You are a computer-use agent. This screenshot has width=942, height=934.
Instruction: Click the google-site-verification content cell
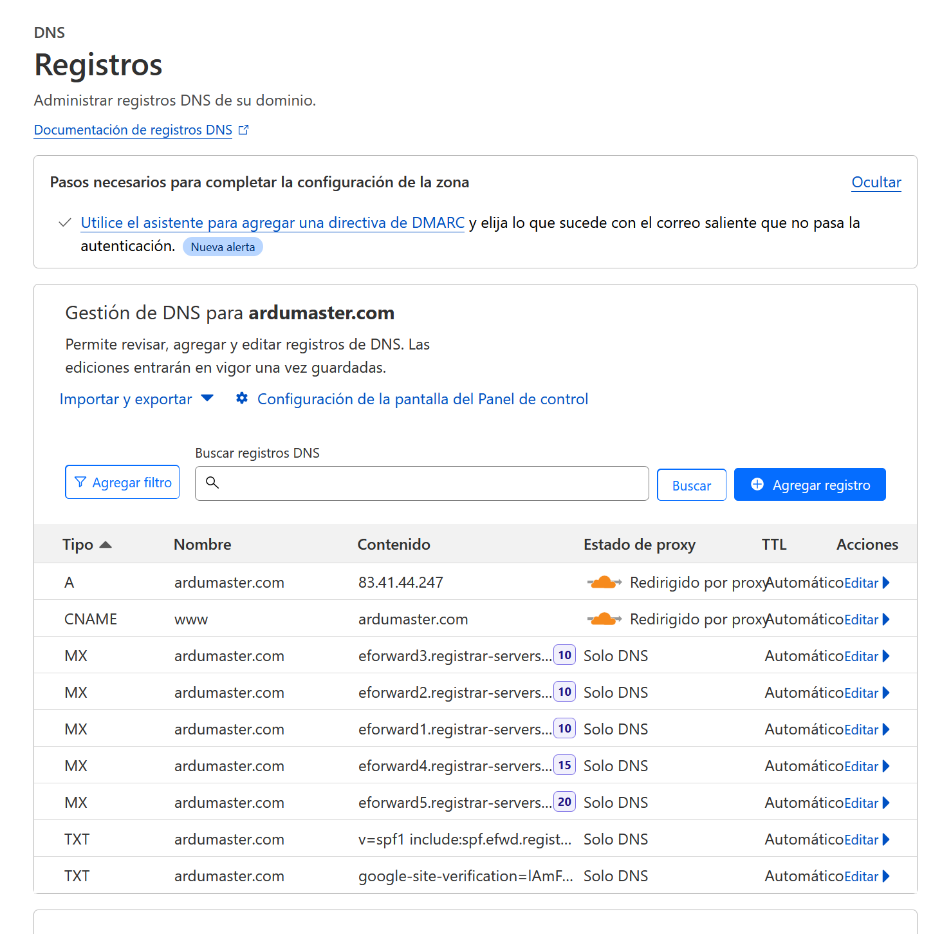click(465, 876)
